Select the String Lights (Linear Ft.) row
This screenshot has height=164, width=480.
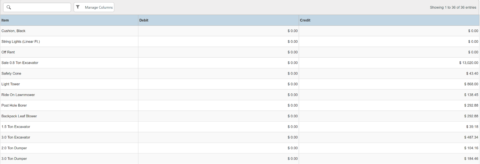[21, 41]
